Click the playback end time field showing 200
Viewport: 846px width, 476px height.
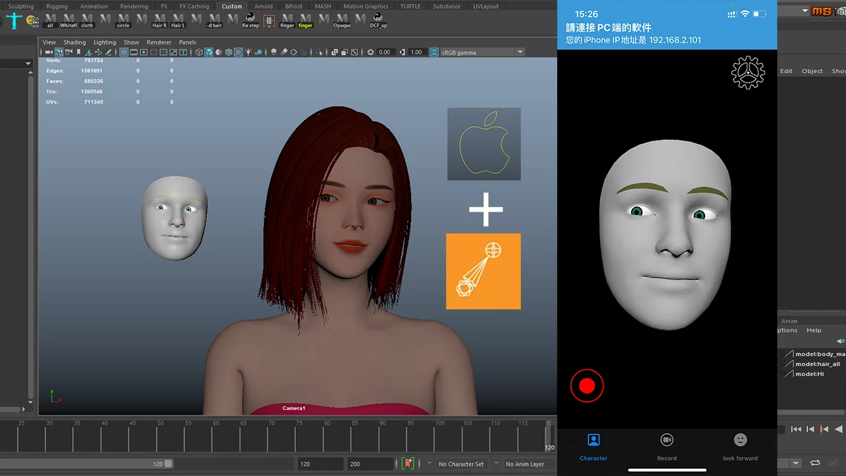click(x=370, y=464)
